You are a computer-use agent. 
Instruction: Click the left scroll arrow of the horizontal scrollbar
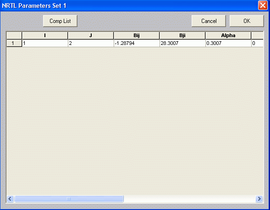pyautogui.click(x=10, y=199)
